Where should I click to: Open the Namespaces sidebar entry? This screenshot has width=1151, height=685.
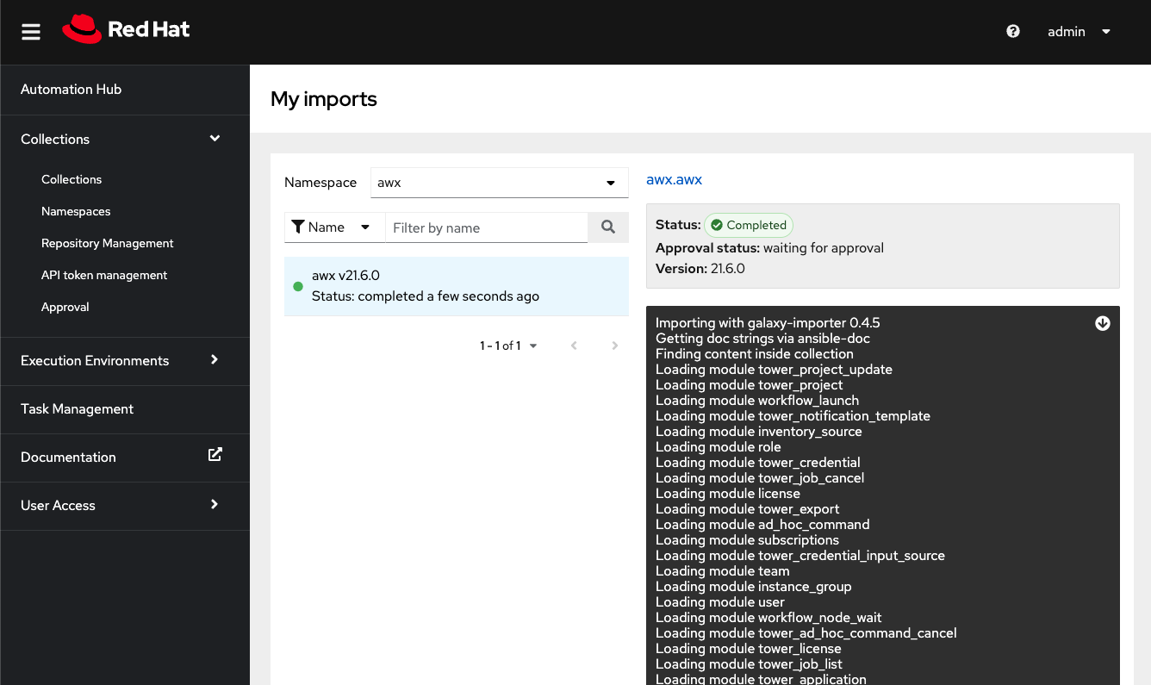tap(76, 211)
